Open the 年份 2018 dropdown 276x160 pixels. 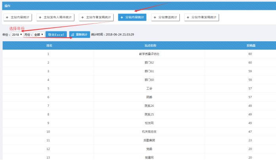[17, 35]
